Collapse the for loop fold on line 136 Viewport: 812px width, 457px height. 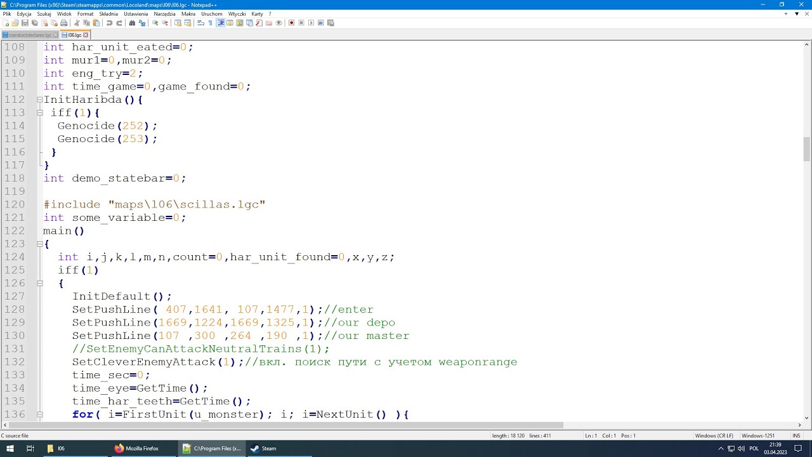(x=39, y=414)
